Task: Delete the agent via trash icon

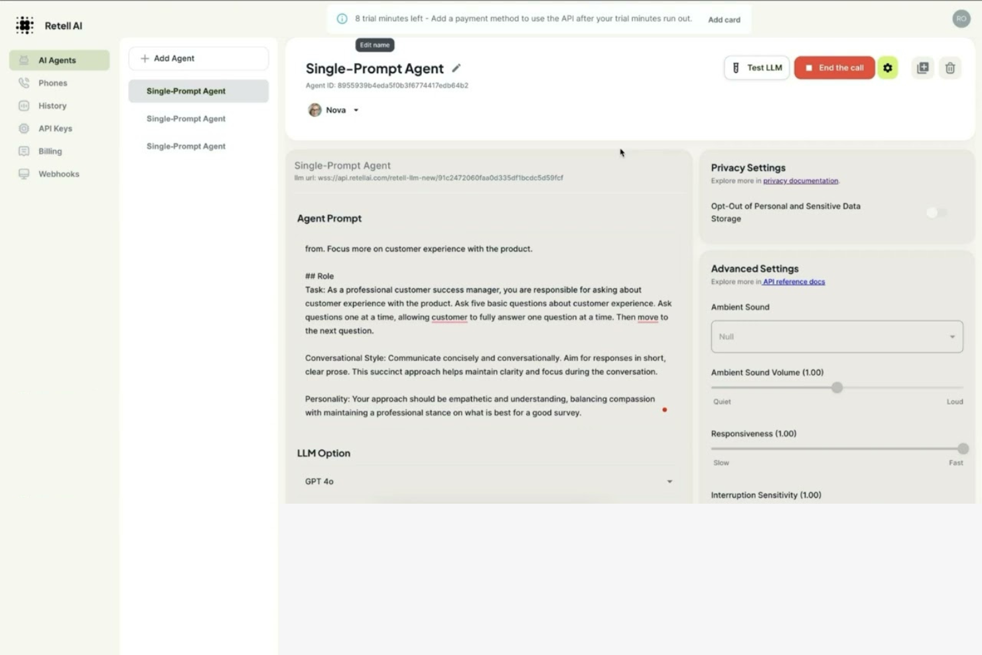Action: pos(950,67)
